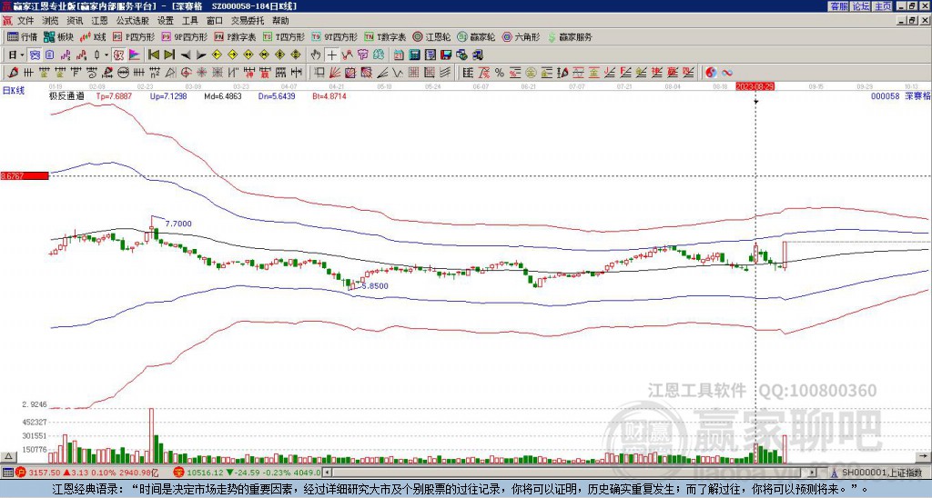Toggle the hand pan tool
The width and height of the screenshot is (932, 498).
(x=315, y=55)
